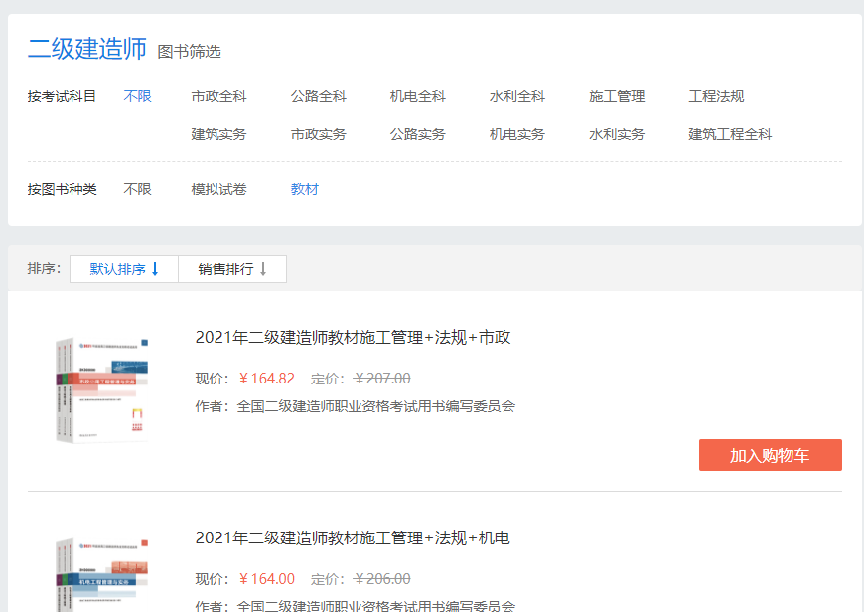The width and height of the screenshot is (864, 612).
Task: Sort by 默认排序 default order
Action: [124, 269]
